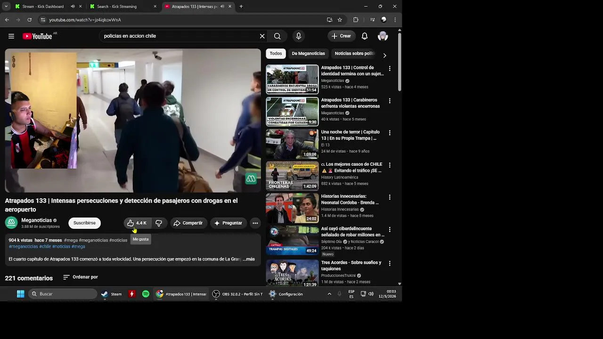Open the account avatar menu
The image size is (603, 339).
(383, 36)
